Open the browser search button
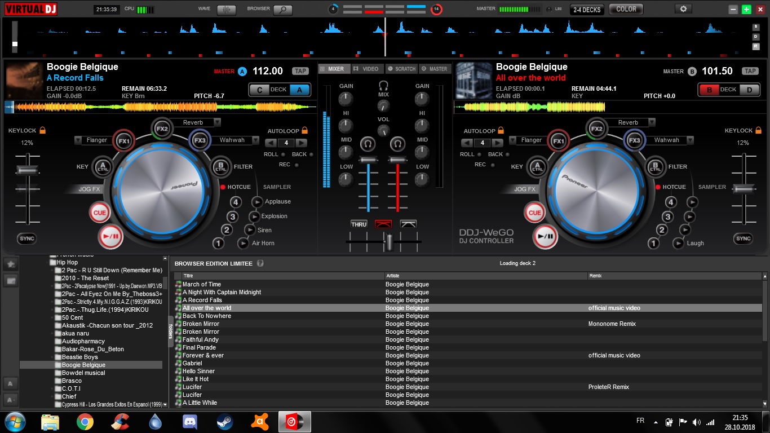The height and width of the screenshot is (433, 770). [x=283, y=10]
